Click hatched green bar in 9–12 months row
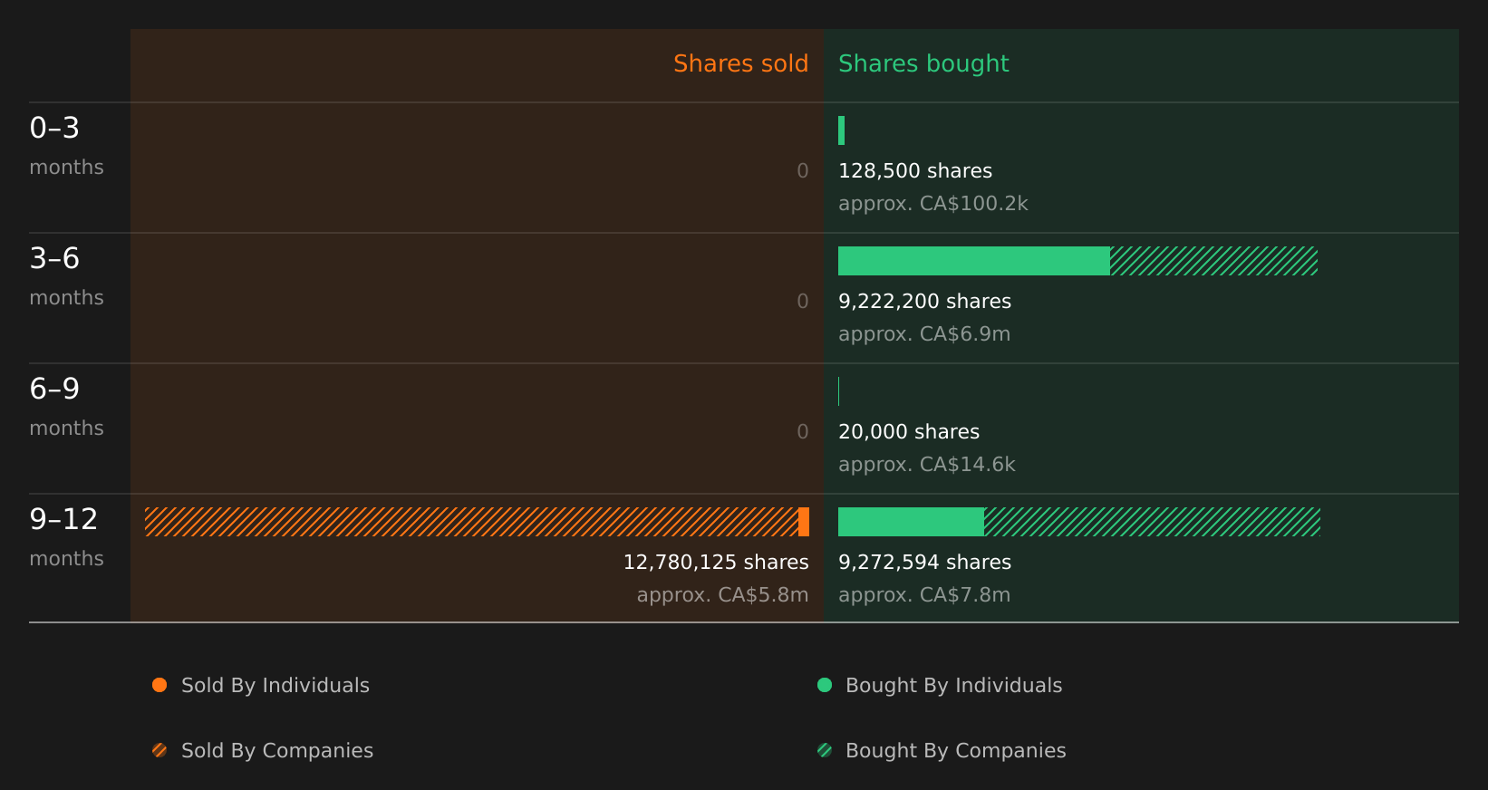The image size is (1488, 790). (x=1152, y=522)
